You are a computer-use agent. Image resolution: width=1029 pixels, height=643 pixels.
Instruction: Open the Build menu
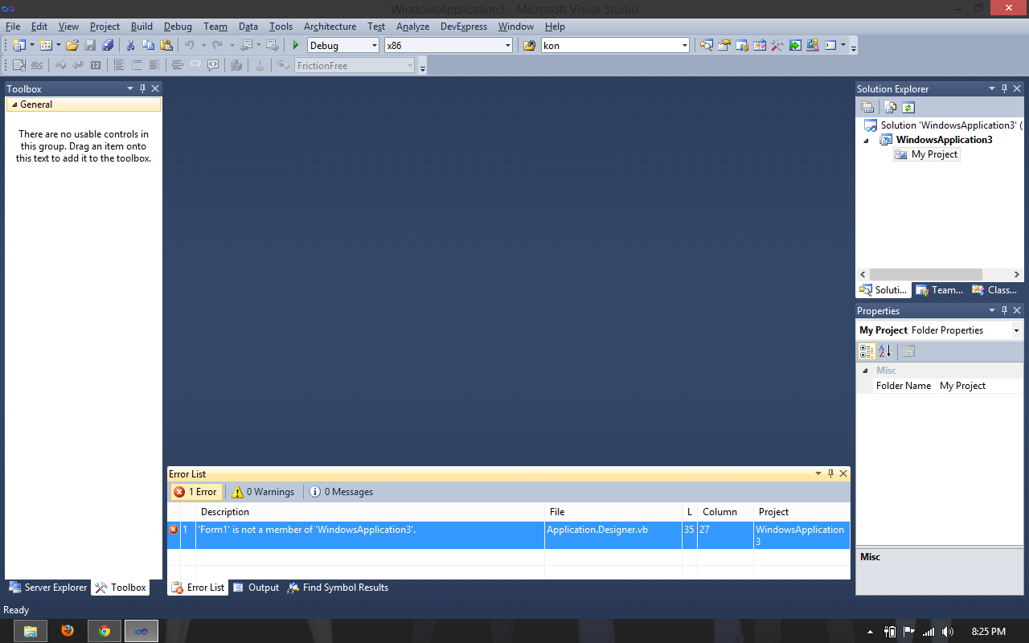tap(141, 27)
